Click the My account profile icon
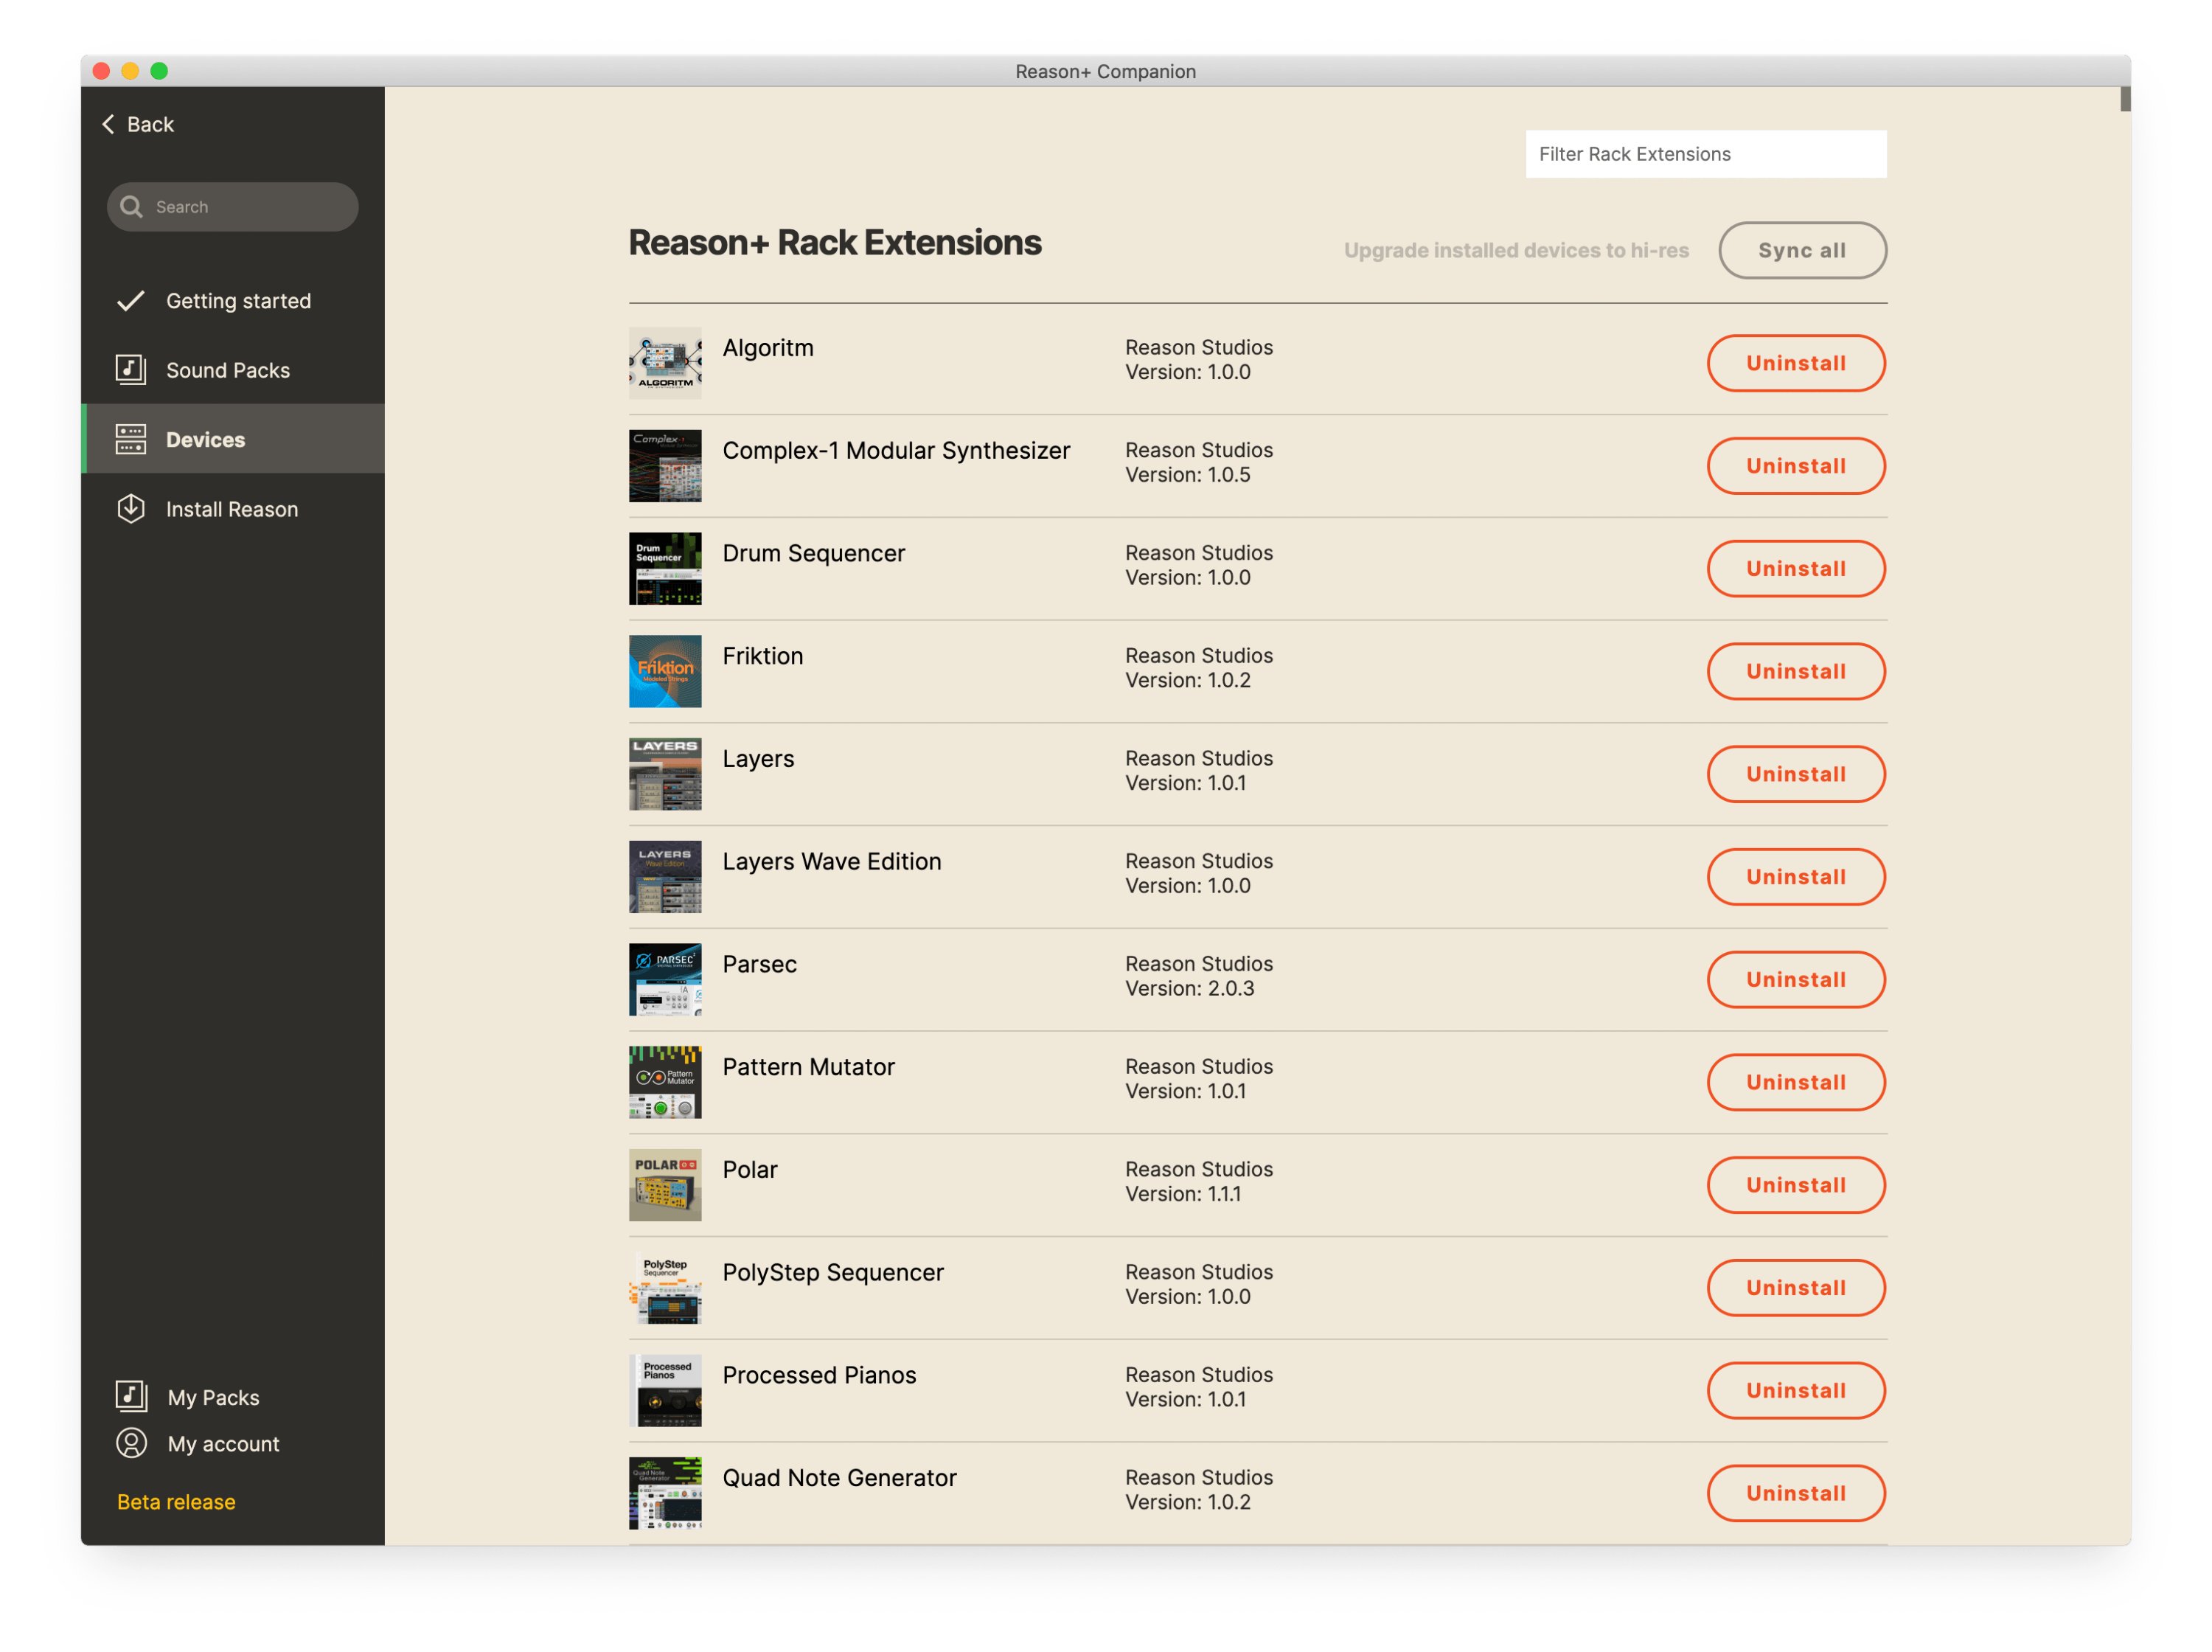Screen dimensions: 2212x1652 [x=131, y=1443]
